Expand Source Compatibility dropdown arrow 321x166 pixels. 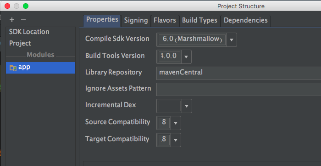pos(176,123)
